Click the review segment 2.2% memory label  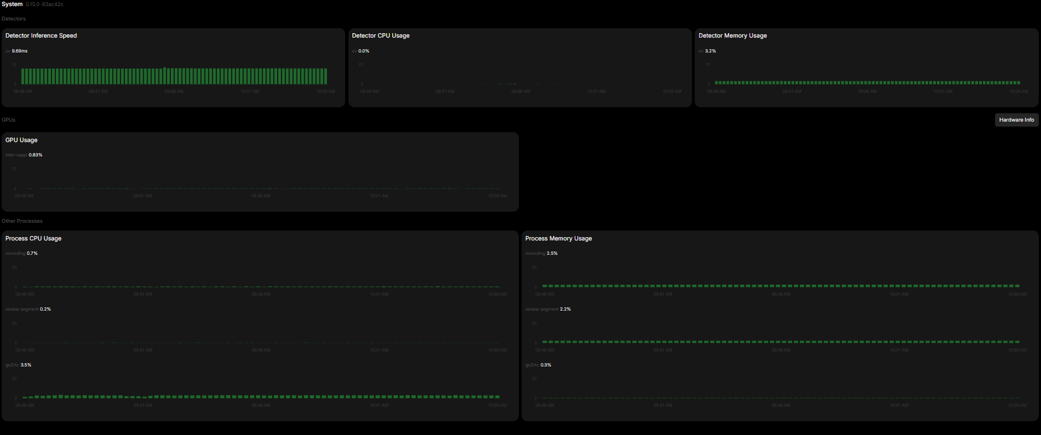(x=548, y=310)
